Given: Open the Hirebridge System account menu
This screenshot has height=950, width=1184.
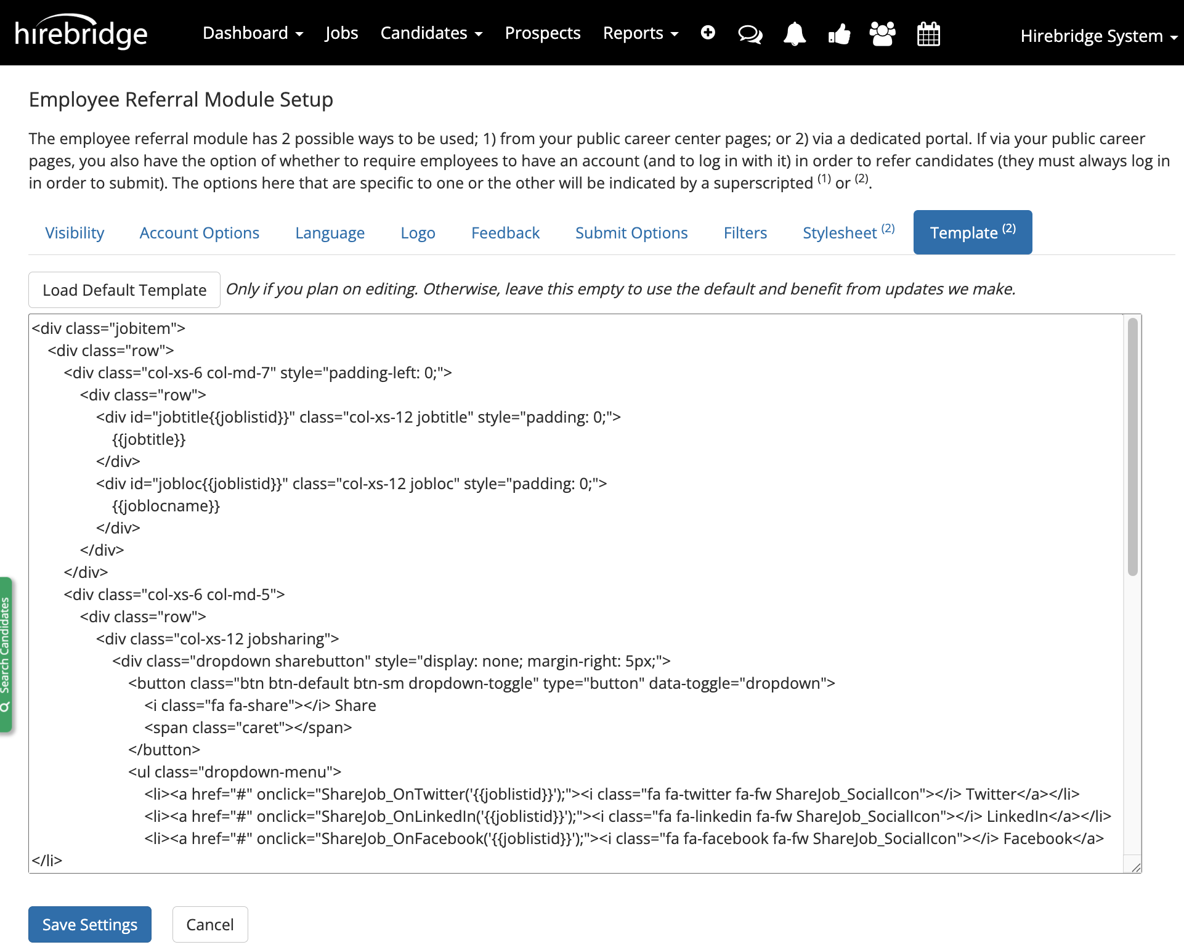Looking at the screenshot, I should [x=1098, y=36].
